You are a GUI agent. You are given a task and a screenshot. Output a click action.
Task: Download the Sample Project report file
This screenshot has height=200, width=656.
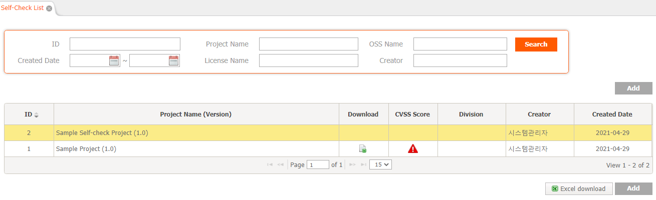363,148
